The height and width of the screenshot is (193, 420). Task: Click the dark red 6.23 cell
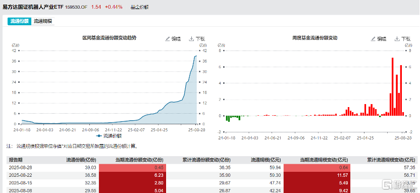pos(132,175)
